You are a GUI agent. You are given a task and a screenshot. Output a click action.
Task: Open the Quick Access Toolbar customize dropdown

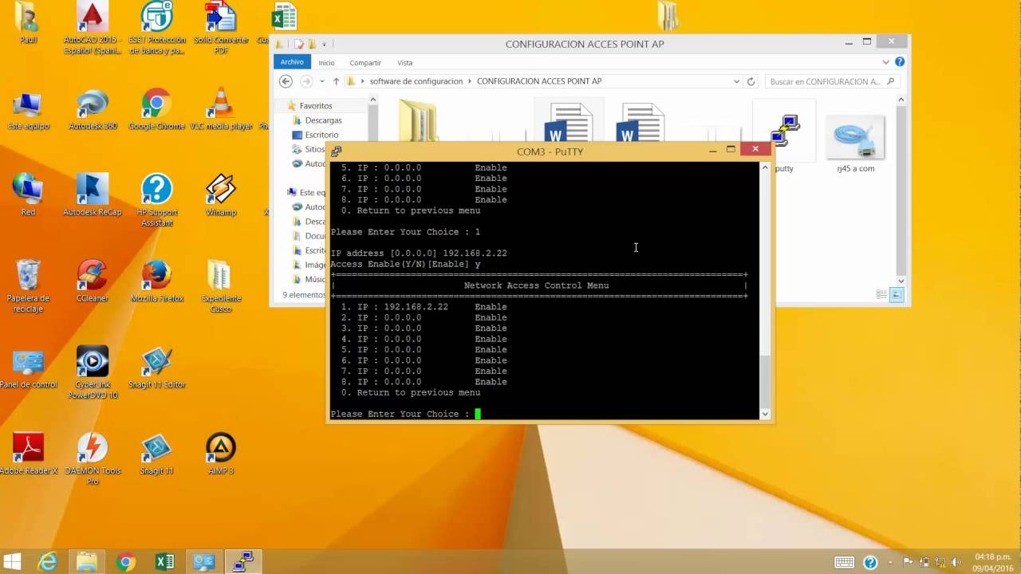pos(324,44)
